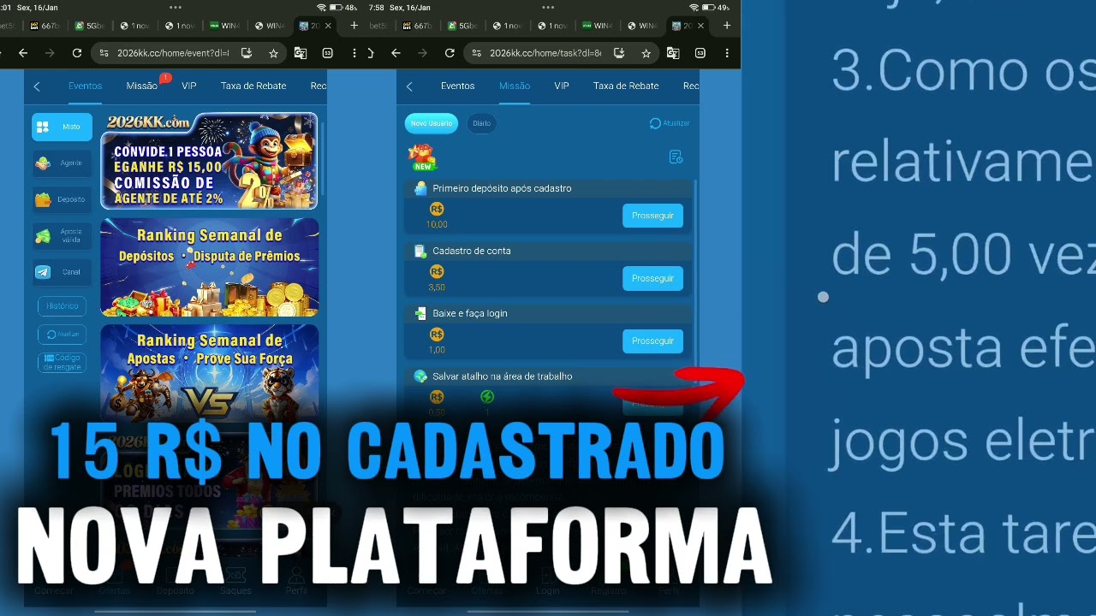This screenshot has height=616, width=1096.
Task: Click 'Salvar atalho na área de trabalho' mission title
Action: pyautogui.click(x=503, y=376)
